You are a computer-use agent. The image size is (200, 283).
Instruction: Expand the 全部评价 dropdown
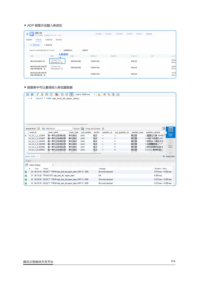pyautogui.click(x=90, y=50)
